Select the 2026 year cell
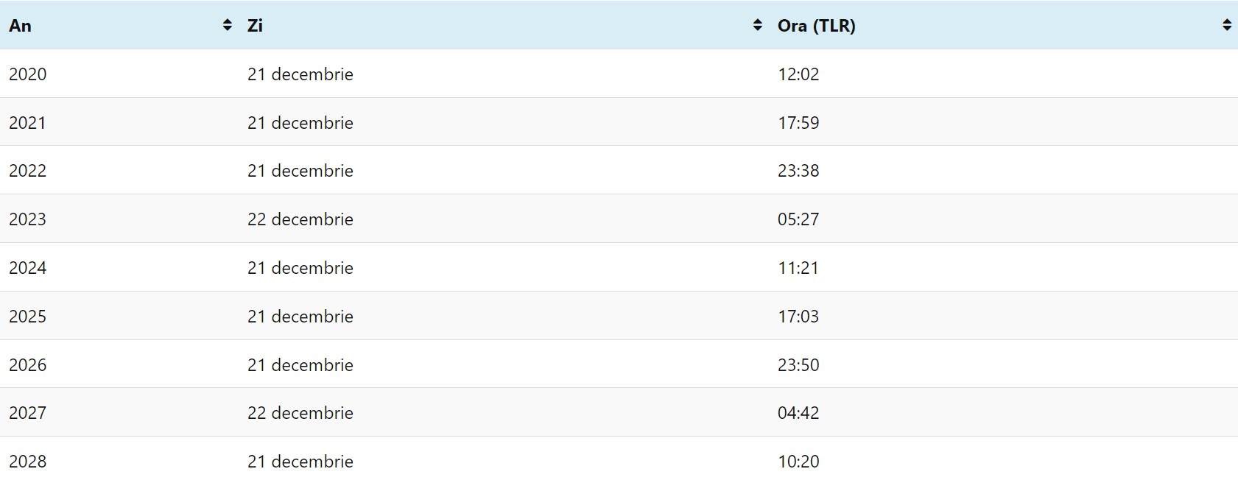This screenshot has width=1238, height=480. (x=28, y=365)
